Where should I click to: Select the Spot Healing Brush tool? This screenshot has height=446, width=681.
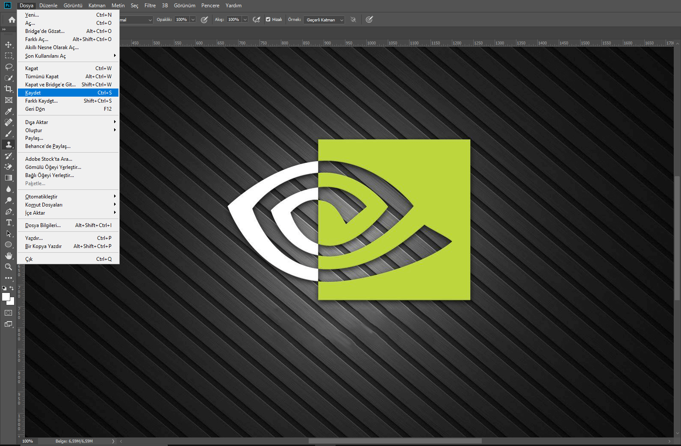click(x=9, y=122)
